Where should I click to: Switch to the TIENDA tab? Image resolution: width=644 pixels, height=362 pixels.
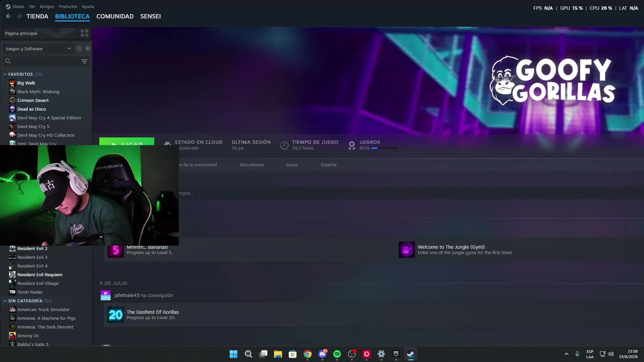37,17
